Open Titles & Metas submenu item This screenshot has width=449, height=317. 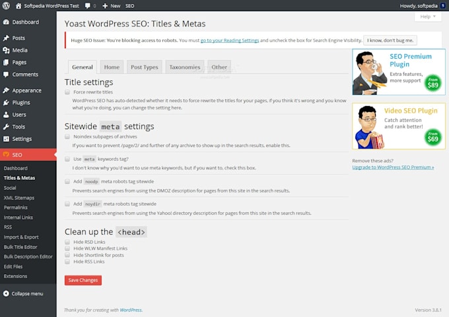point(19,178)
